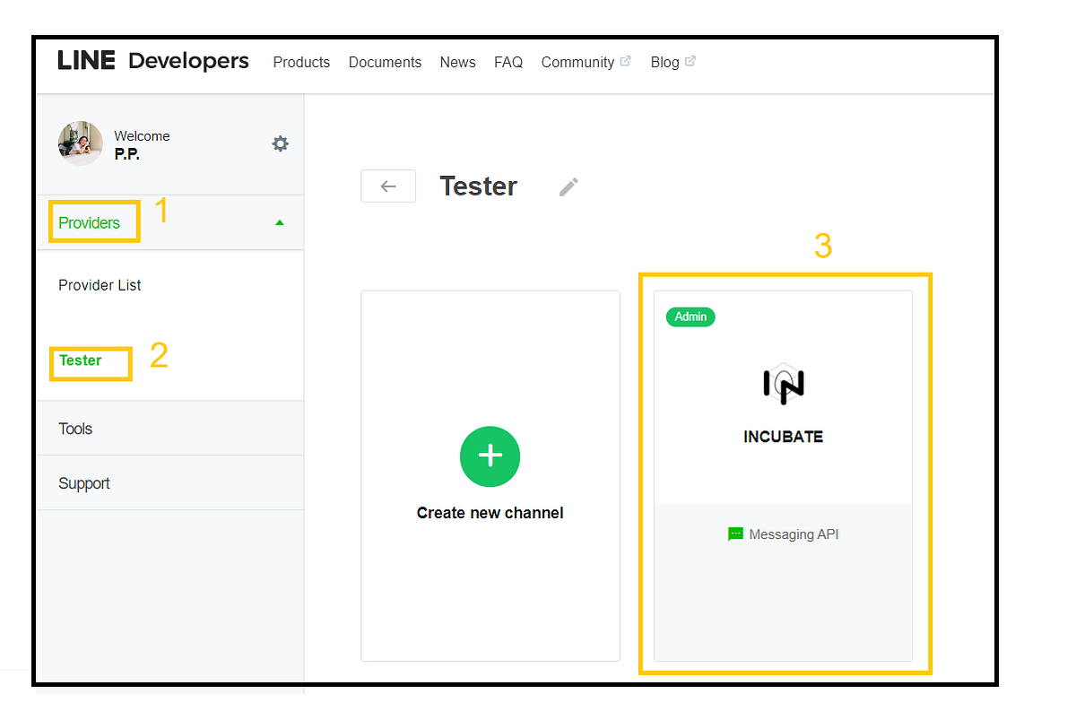Open account settings via the gear icon
Viewport: 1076px width, 720px height.
point(281,143)
